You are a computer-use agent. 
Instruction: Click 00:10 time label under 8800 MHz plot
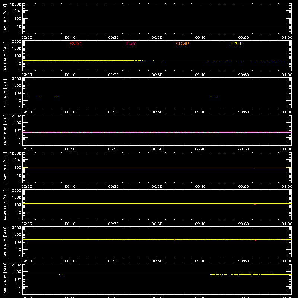[x=70, y=261]
